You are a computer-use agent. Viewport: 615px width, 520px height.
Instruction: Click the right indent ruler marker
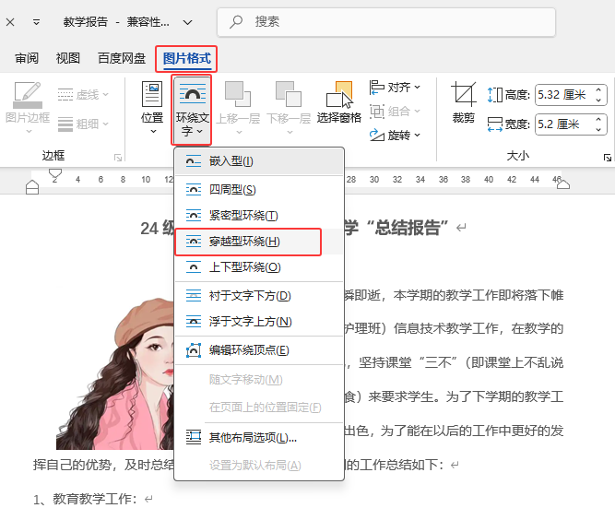pos(562,183)
